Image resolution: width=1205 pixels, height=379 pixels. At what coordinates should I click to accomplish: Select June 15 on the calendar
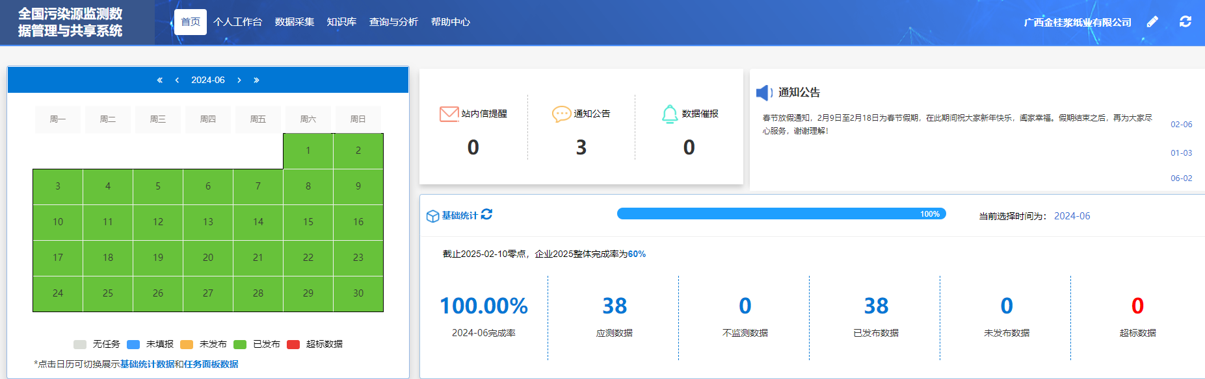click(308, 222)
